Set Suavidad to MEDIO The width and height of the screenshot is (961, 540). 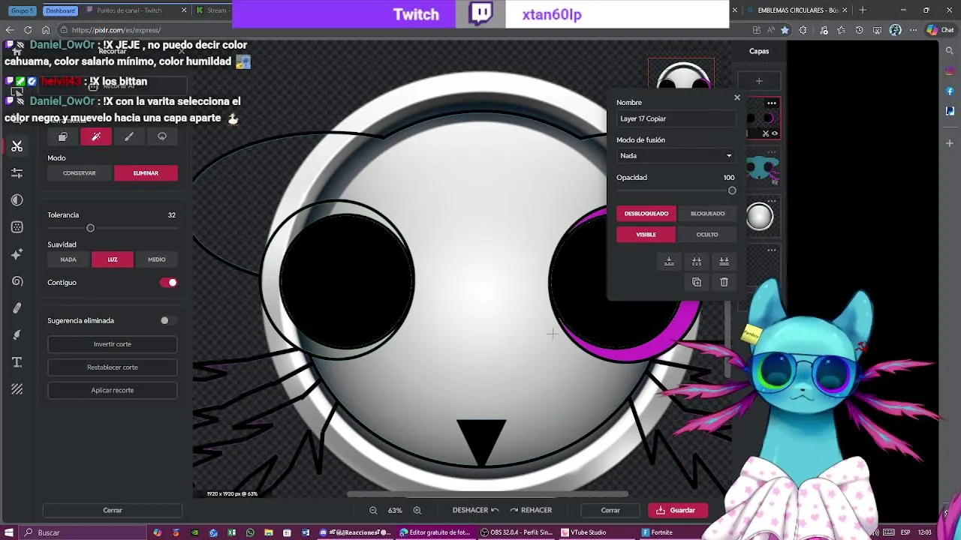157,259
